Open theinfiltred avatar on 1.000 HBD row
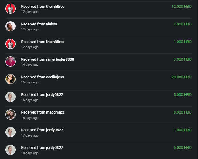This screenshot has height=159, width=198. pos(10,44)
